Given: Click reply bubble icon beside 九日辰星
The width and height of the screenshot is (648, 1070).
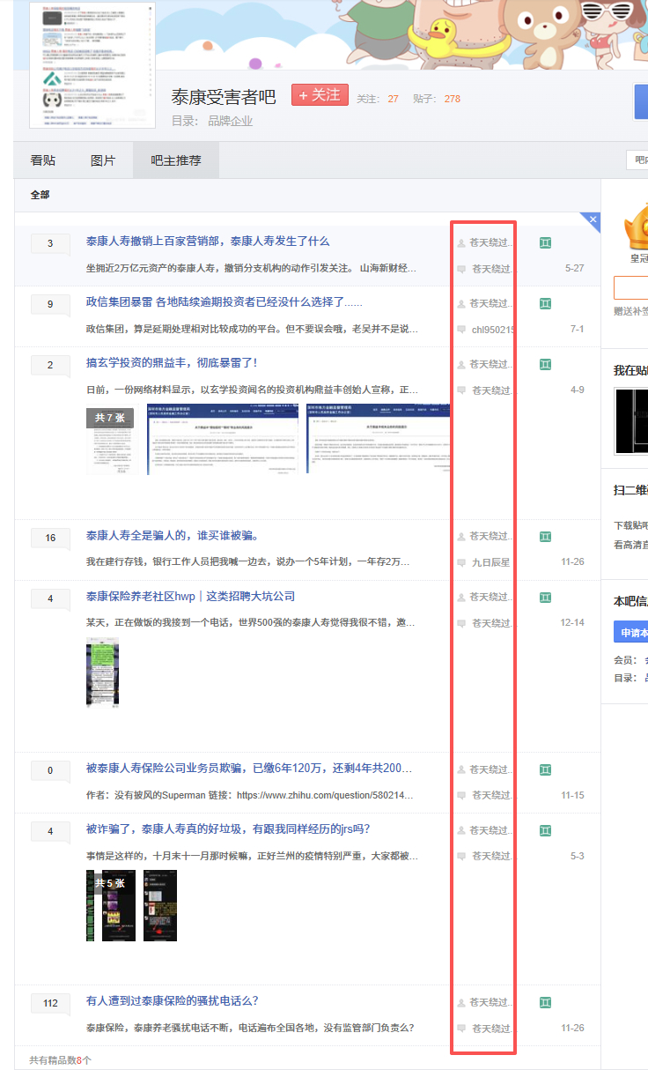Looking at the screenshot, I should [x=461, y=562].
